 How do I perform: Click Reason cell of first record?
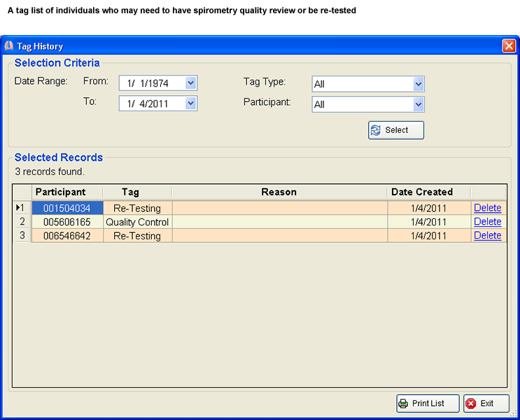(x=279, y=208)
